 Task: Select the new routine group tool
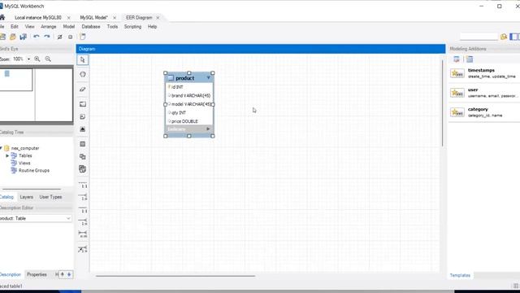click(x=83, y=169)
